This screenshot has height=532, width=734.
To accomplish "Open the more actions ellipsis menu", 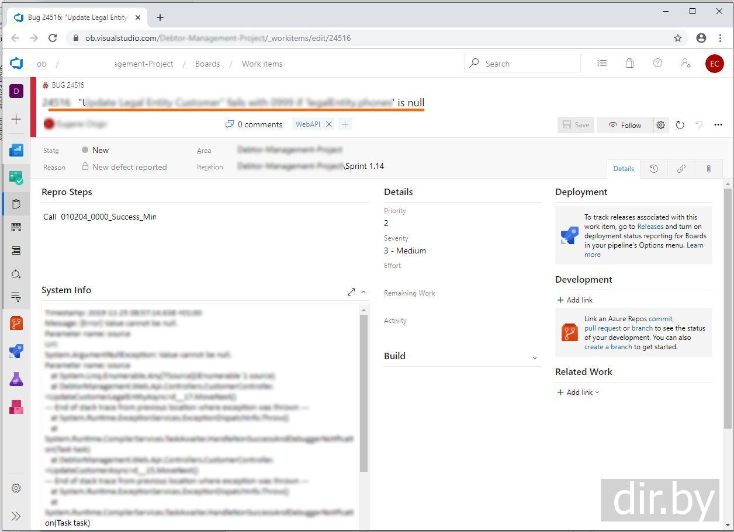I will (718, 125).
